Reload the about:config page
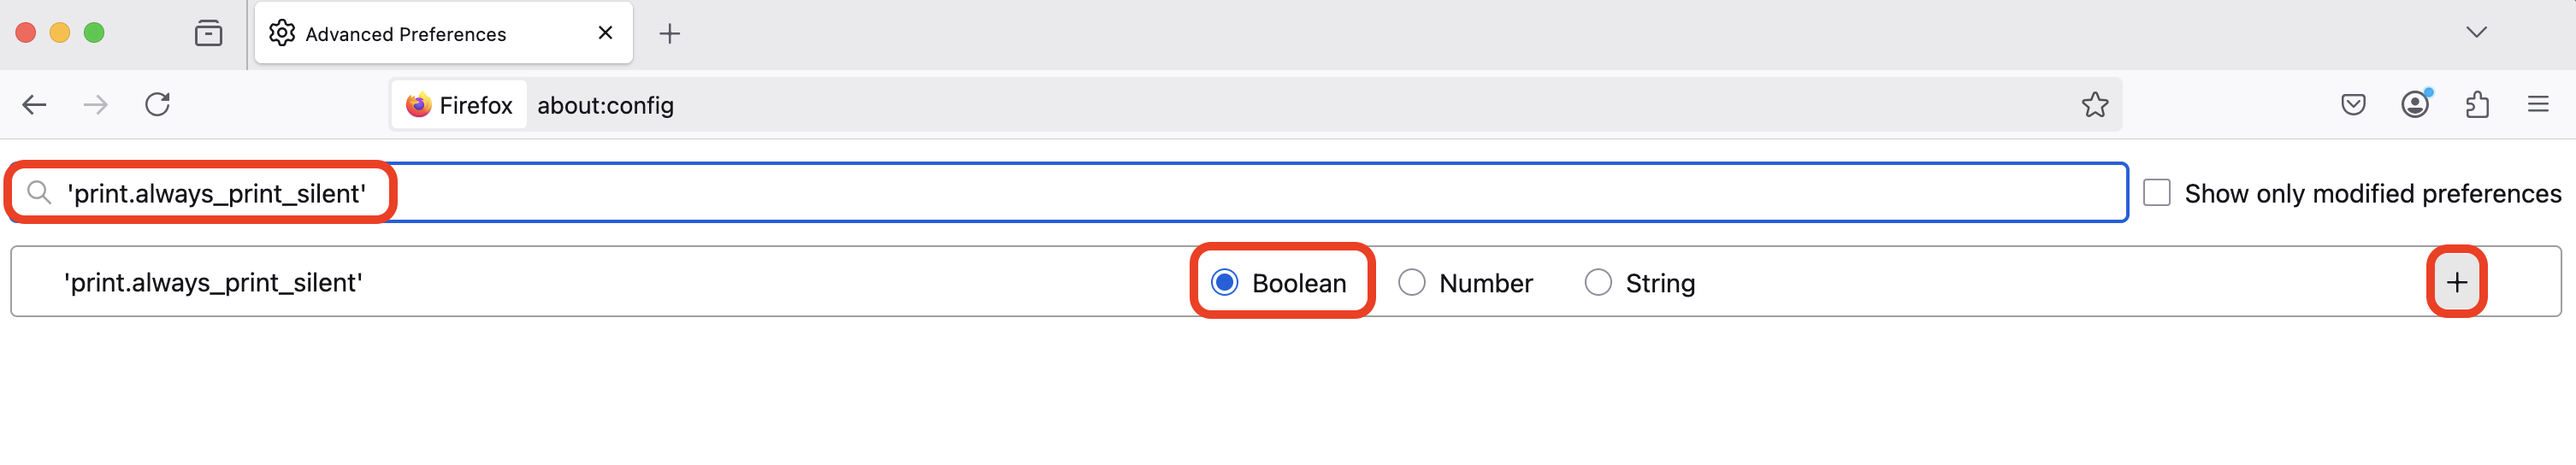 coord(158,104)
